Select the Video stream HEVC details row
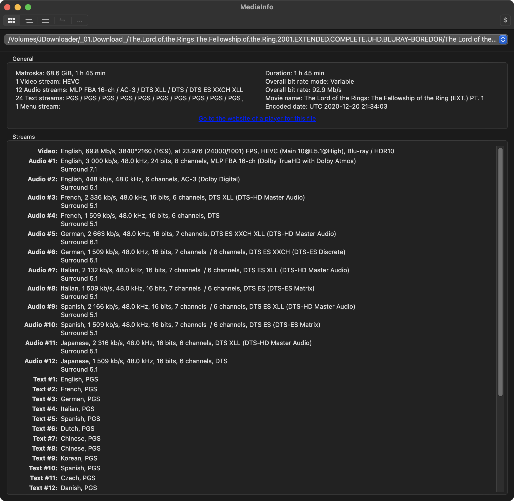The width and height of the screenshot is (514, 501). [216, 151]
